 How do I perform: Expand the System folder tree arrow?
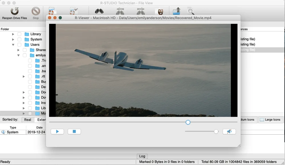click(13, 39)
